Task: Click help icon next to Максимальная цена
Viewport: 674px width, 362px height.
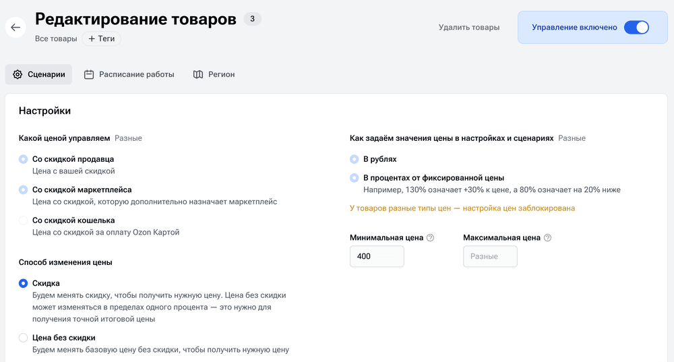Action: [x=547, y=238]
